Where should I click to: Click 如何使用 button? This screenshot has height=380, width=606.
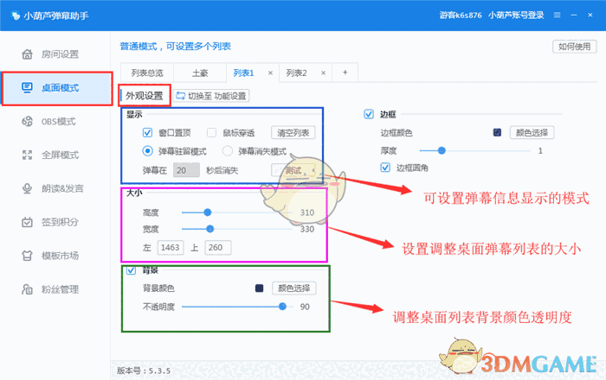(574, 47)
